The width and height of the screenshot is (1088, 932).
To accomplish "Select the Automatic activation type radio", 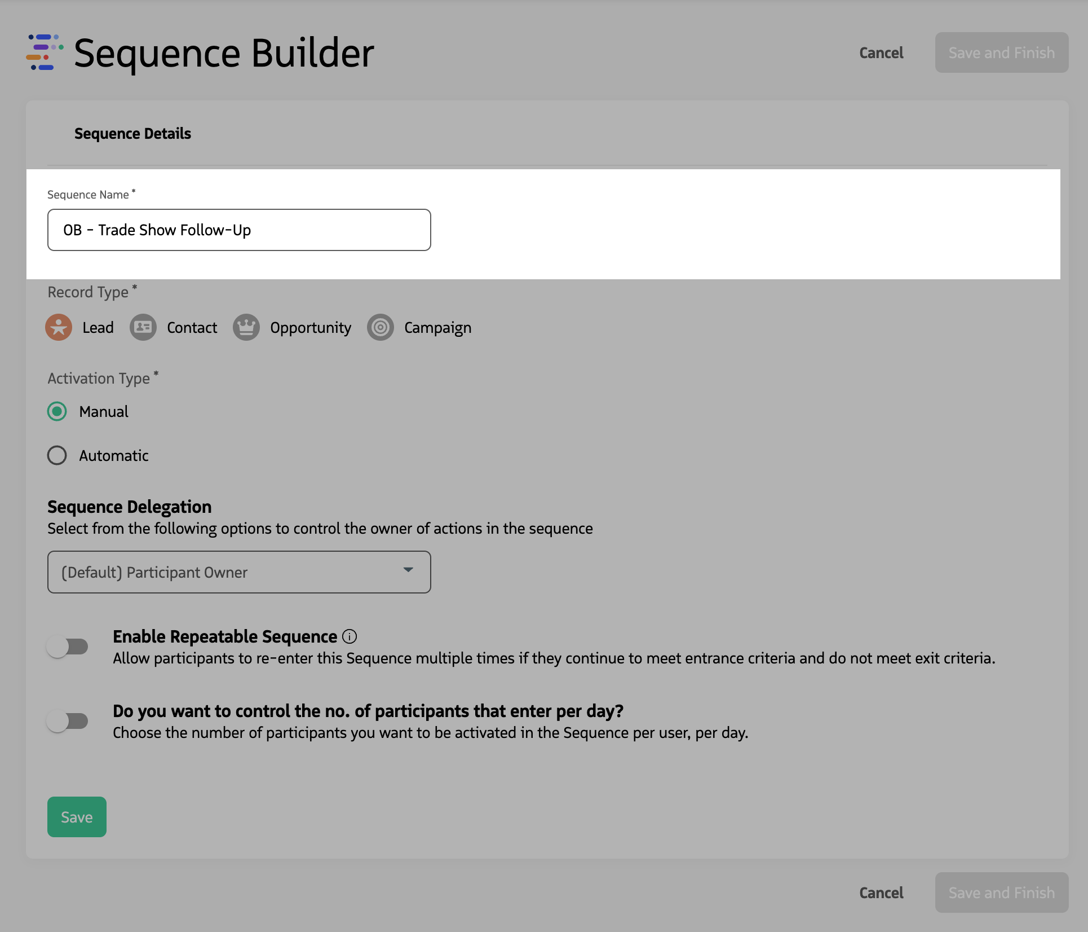I will [57, 455].
